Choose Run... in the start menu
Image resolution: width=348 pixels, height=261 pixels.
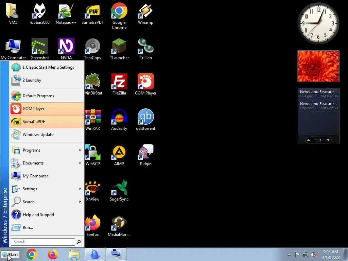pos(47,227)
